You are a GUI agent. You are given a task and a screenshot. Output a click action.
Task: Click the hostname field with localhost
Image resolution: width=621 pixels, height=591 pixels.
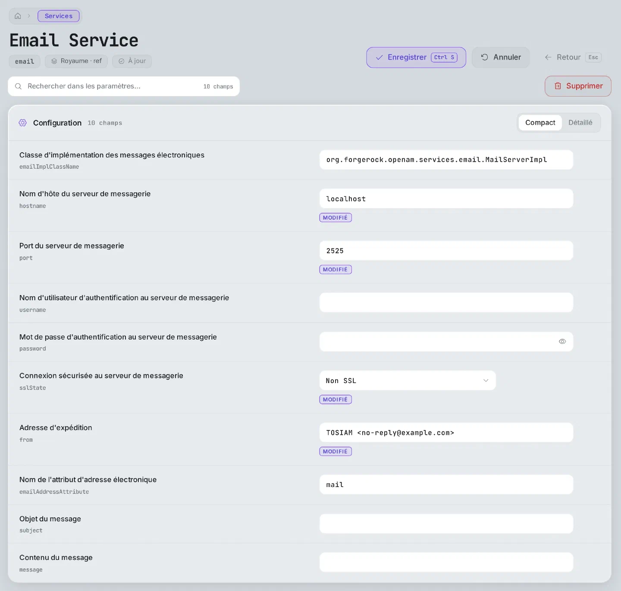446,198
